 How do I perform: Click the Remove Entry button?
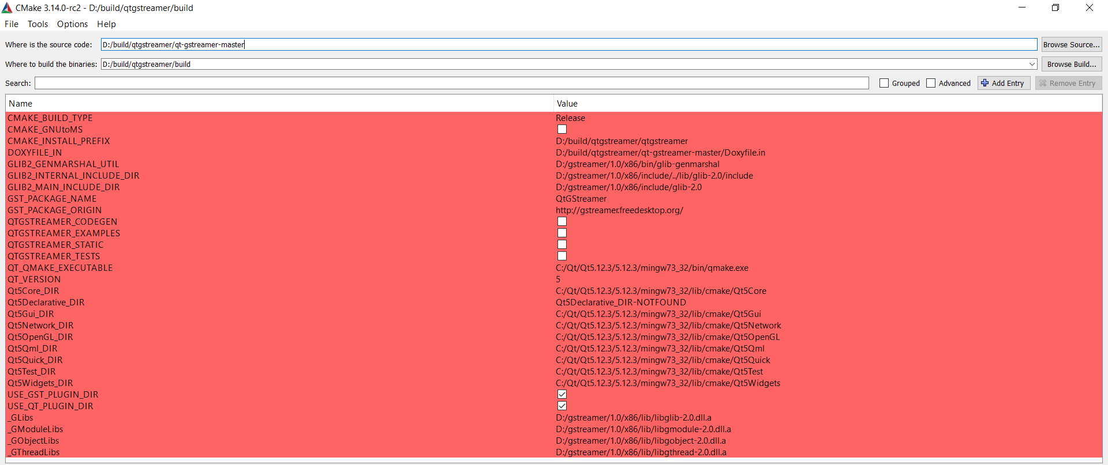1068,83
